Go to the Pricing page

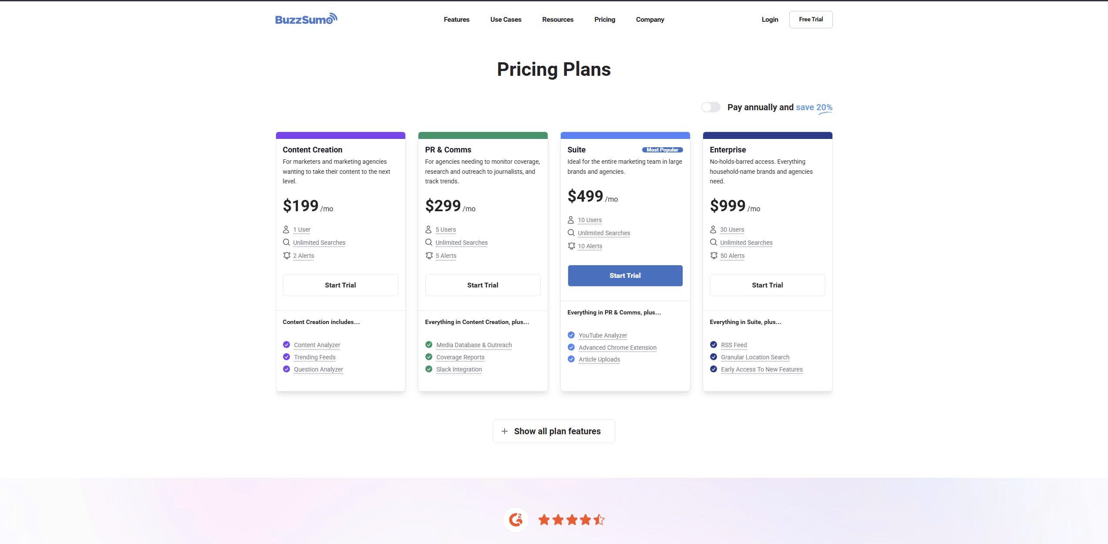[605, 20]
